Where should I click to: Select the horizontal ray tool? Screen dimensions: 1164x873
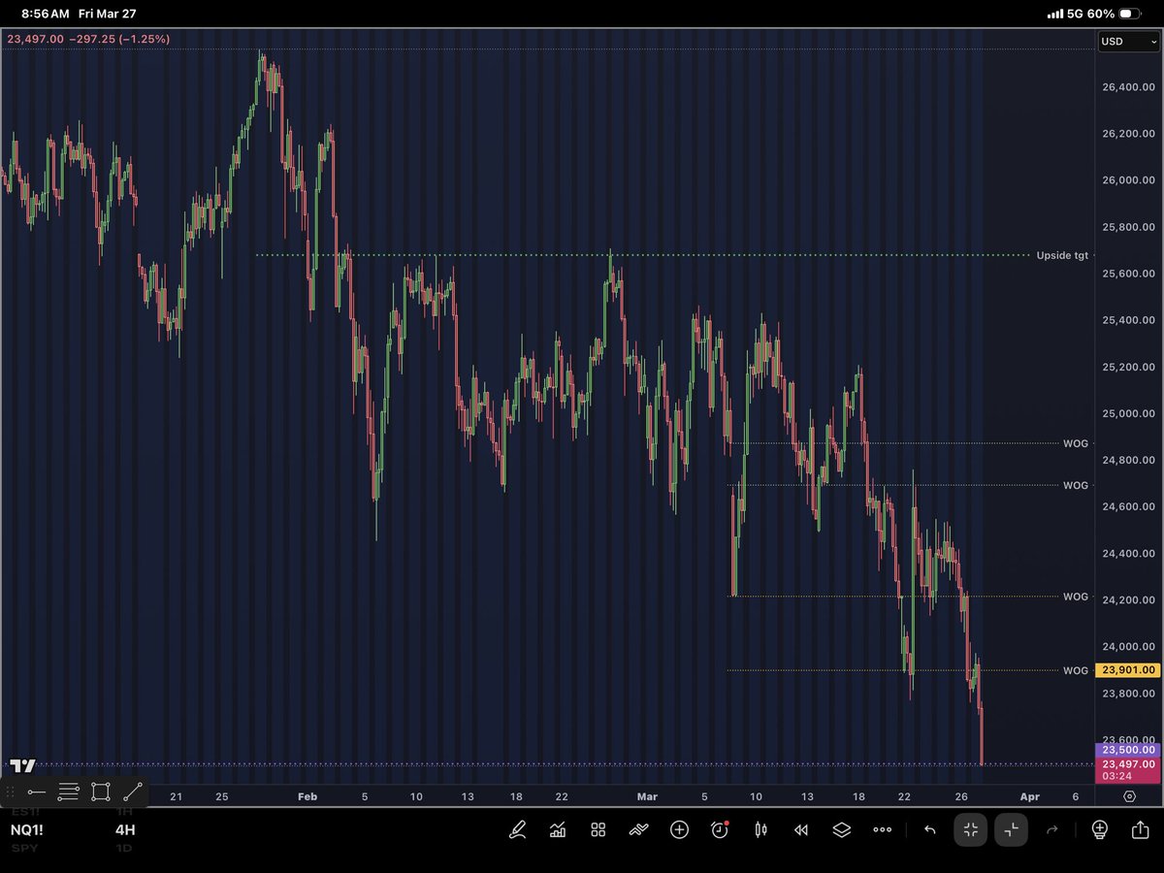(37, 792)
